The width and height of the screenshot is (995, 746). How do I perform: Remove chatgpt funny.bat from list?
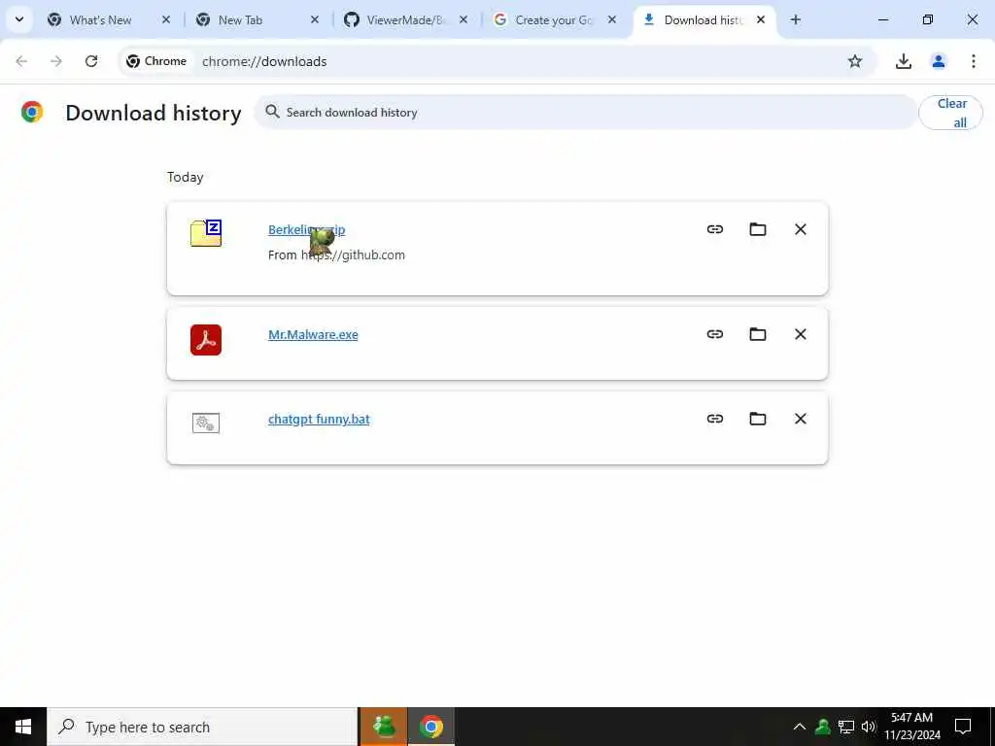point(801,418)
